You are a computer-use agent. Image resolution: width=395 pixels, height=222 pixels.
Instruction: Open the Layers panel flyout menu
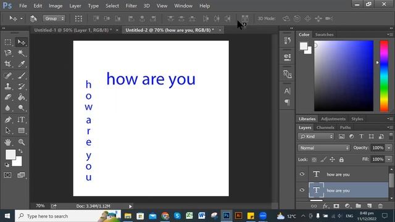(x=389, y=128)
